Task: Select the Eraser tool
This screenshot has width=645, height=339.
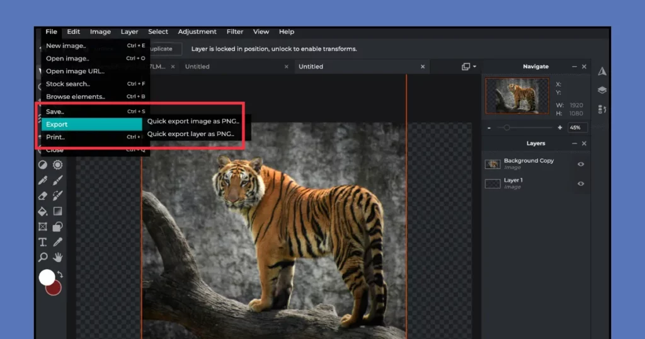Action: coord(43,196)
